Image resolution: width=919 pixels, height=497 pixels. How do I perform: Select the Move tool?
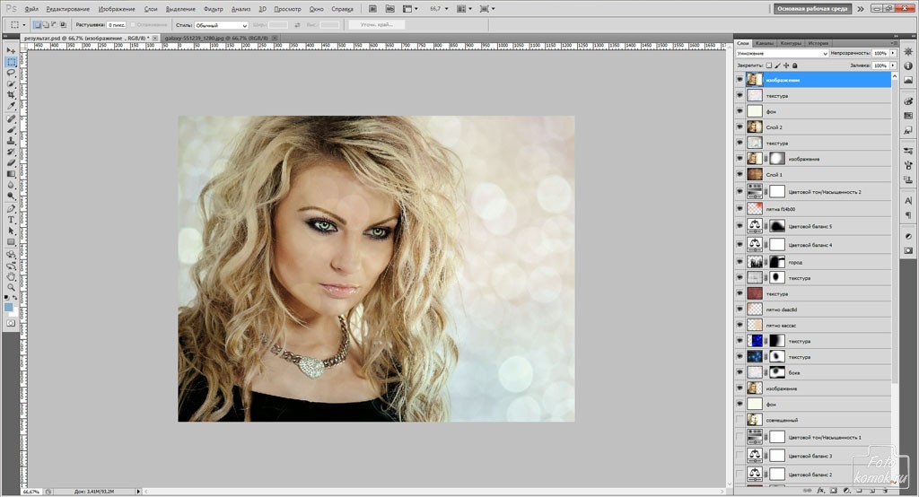(11, 50)
